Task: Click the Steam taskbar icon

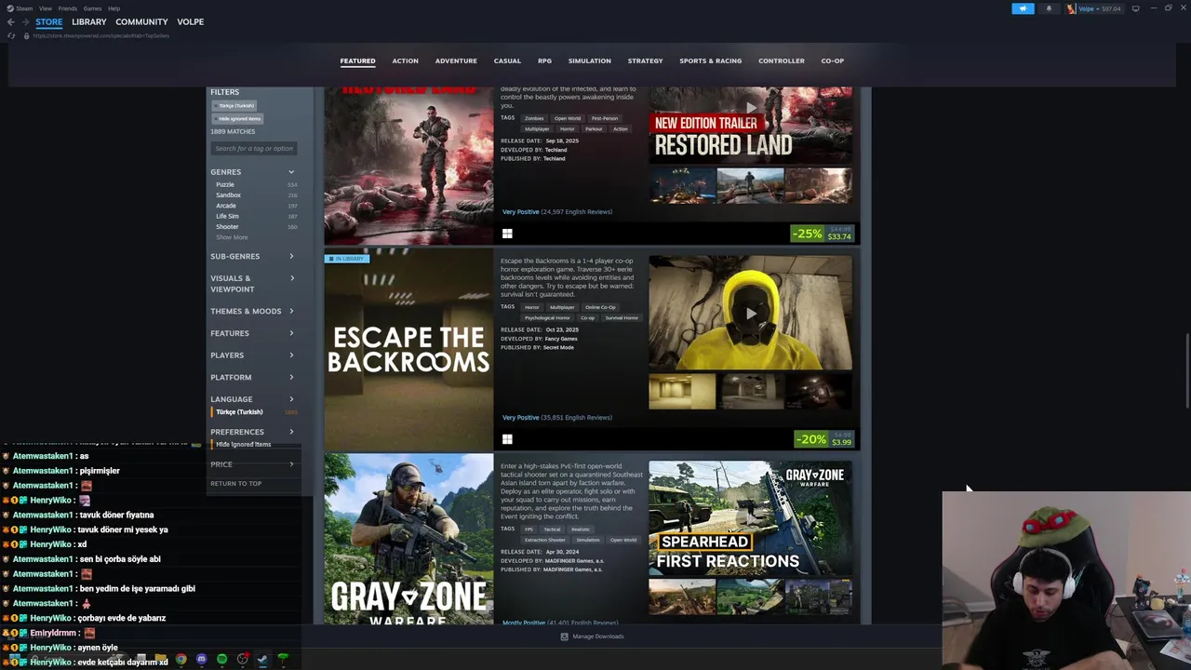Action: tap(262, 659)
